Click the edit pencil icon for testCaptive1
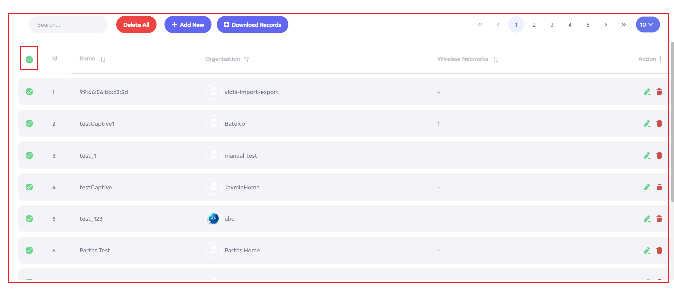Image resolution: width=674 pixels, height=300 pixels. (647, 124)
